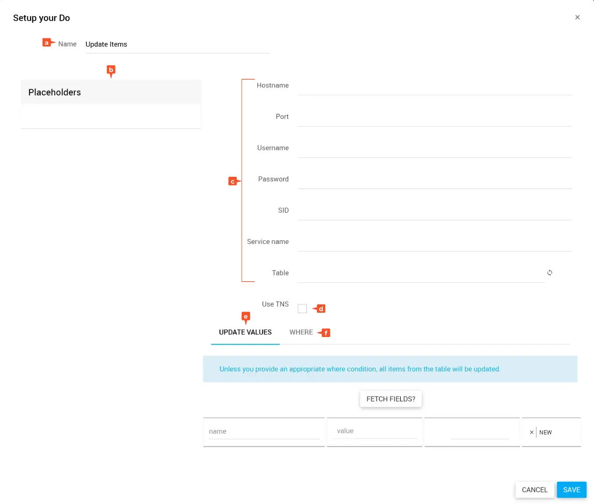Focus the Username text field
Viewport: 594px width, 504px height.
(434, 148)
